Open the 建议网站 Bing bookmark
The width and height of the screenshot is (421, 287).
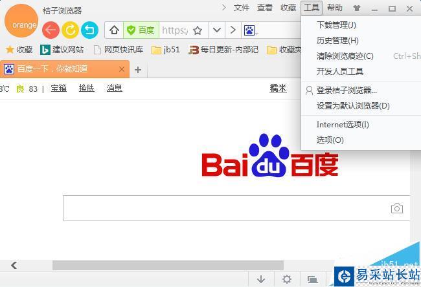click(x=62, y=50)
